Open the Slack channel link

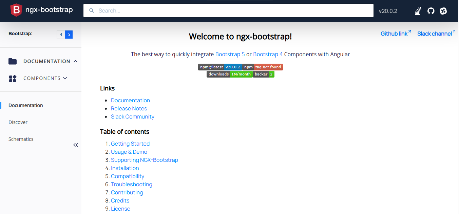pyautogui.click(x=436, y=33)
